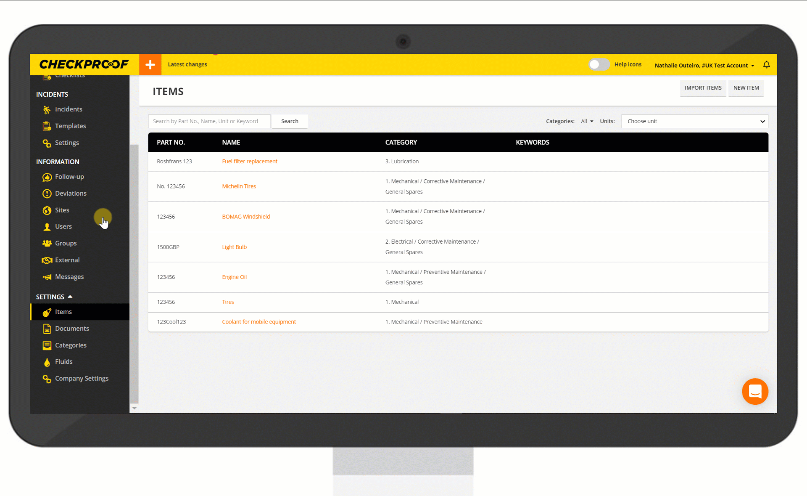Open the BOMAG Windshield item link

click(x=246, y=217)
